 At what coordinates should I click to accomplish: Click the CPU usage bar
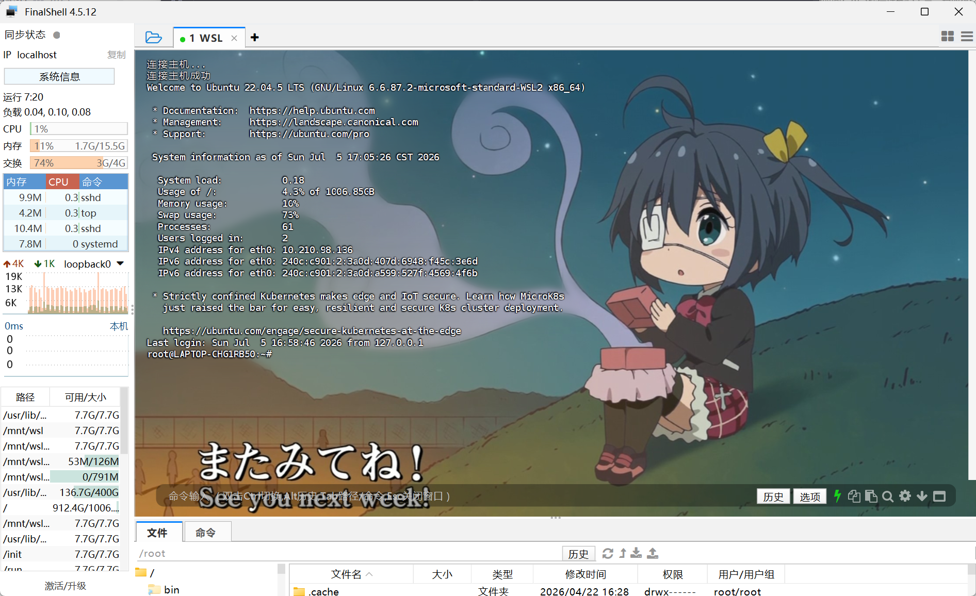(x=78, y=129)
